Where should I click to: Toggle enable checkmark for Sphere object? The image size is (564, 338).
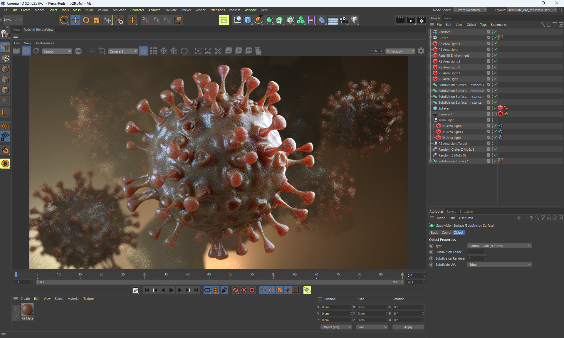click(495, 108)
